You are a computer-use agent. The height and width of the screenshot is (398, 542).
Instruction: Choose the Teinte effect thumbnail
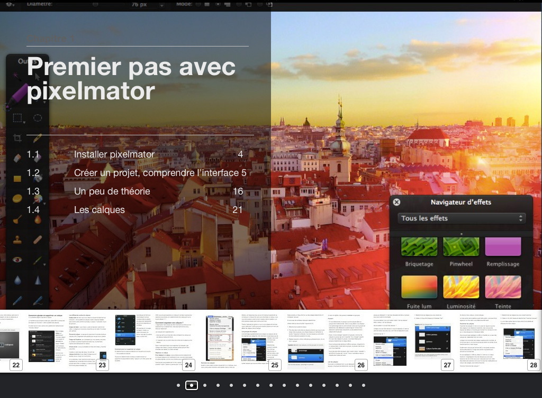[x=503, y=287]
